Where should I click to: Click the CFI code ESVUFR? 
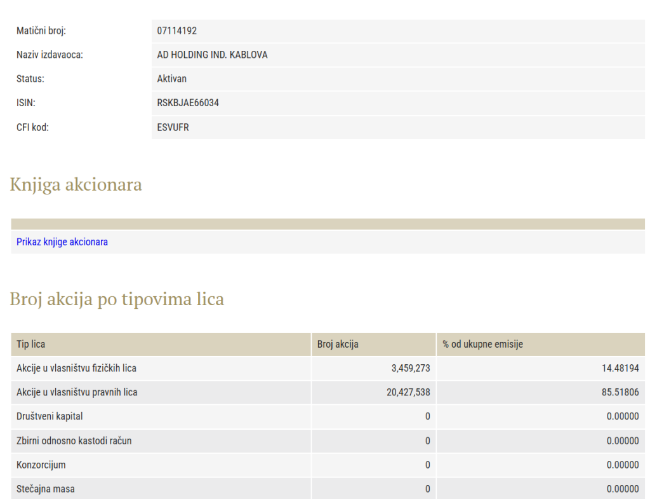coord(173,127)
